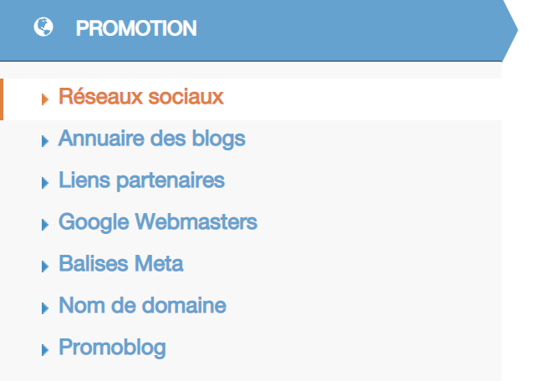Click the orange arrow before Réseaux sociaux

(x=45, y=99)
